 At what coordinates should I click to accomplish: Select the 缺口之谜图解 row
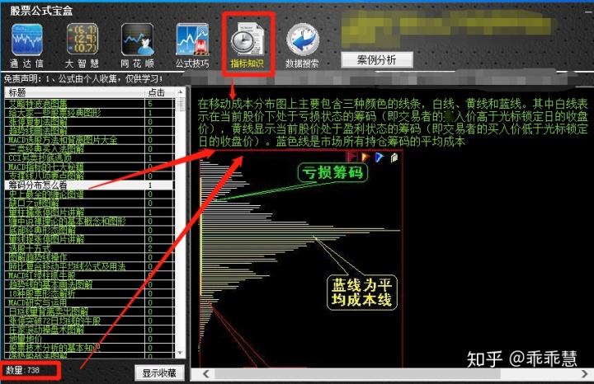click(89, 204)
